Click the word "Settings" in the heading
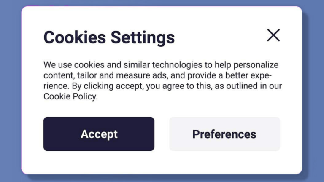Viewport: 324px width, 182px height. coord(143,37)
